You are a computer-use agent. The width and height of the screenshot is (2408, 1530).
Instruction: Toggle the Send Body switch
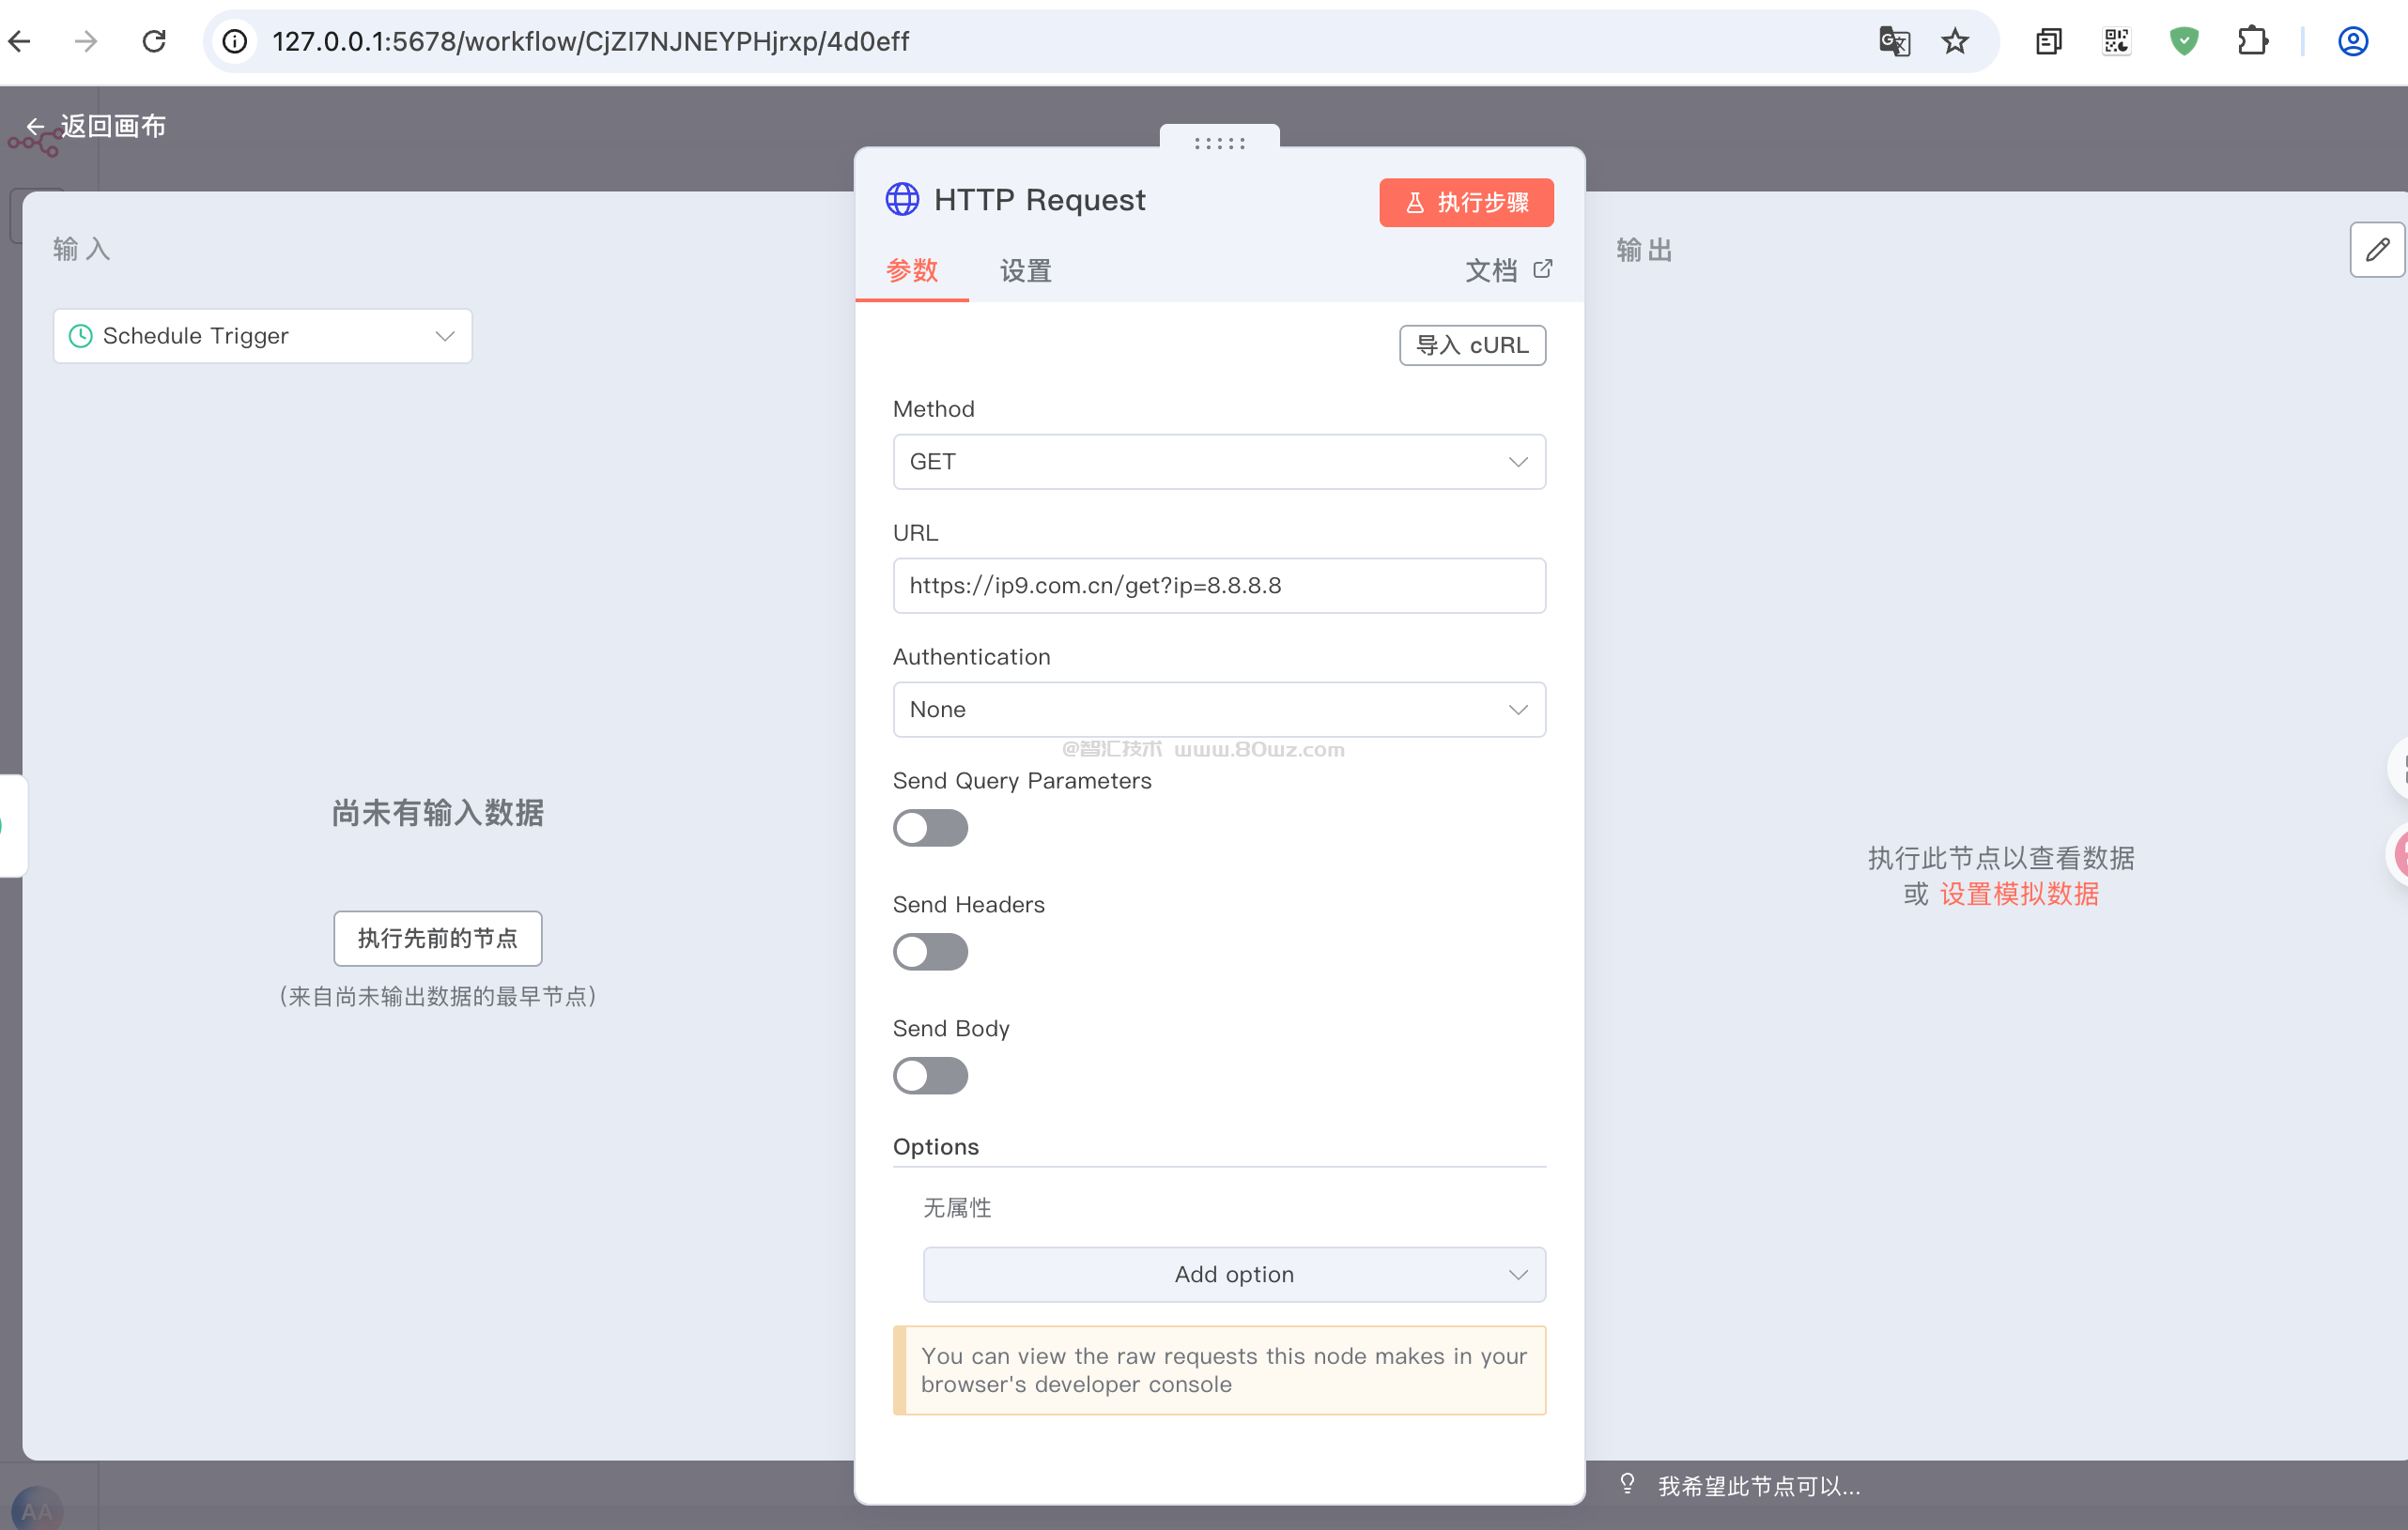(x=930, y=1076)
